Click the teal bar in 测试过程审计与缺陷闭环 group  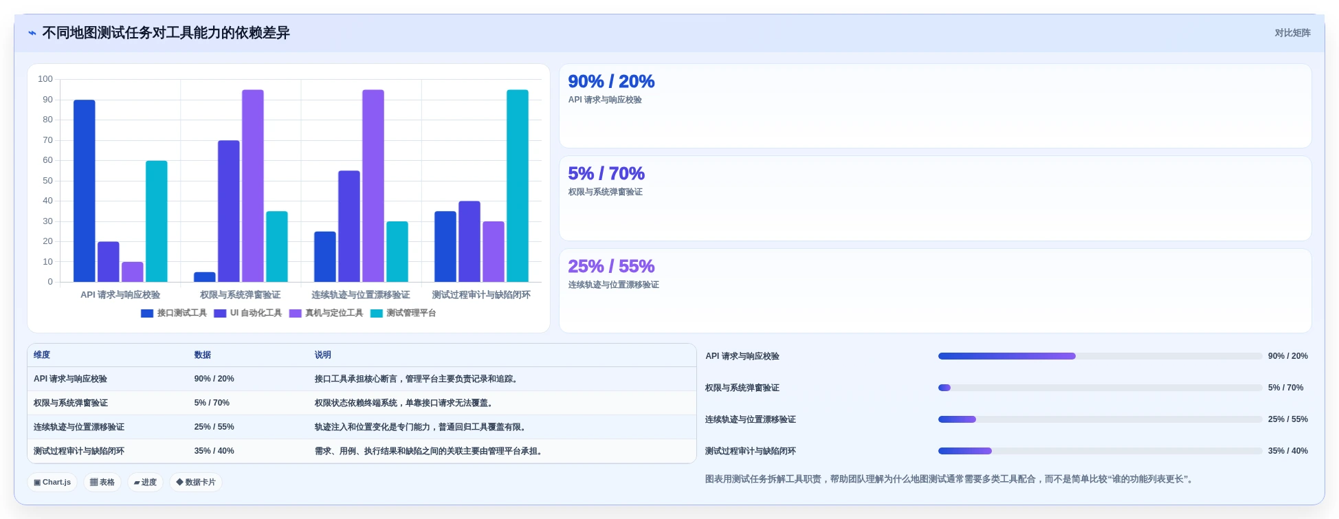pos(518,186)
